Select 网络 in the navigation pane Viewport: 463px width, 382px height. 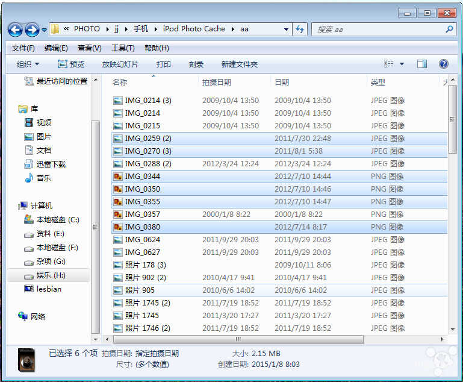coord(31,316)
